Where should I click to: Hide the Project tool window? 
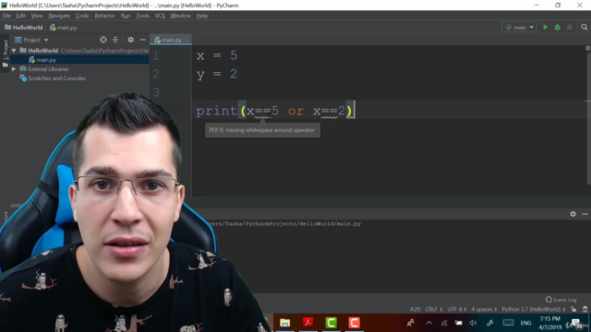[x=142, y=40]
